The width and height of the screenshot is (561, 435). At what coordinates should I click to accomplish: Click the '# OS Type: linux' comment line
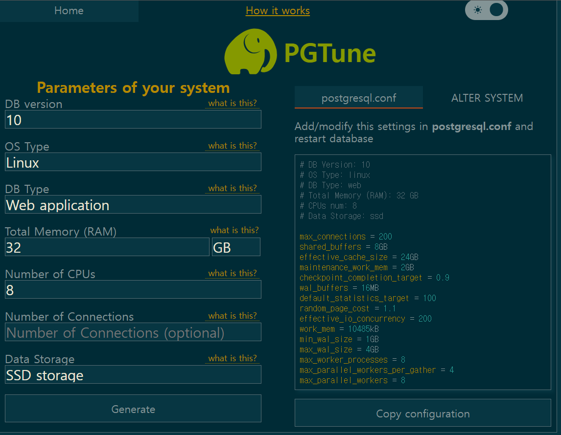tap(335, 175)
